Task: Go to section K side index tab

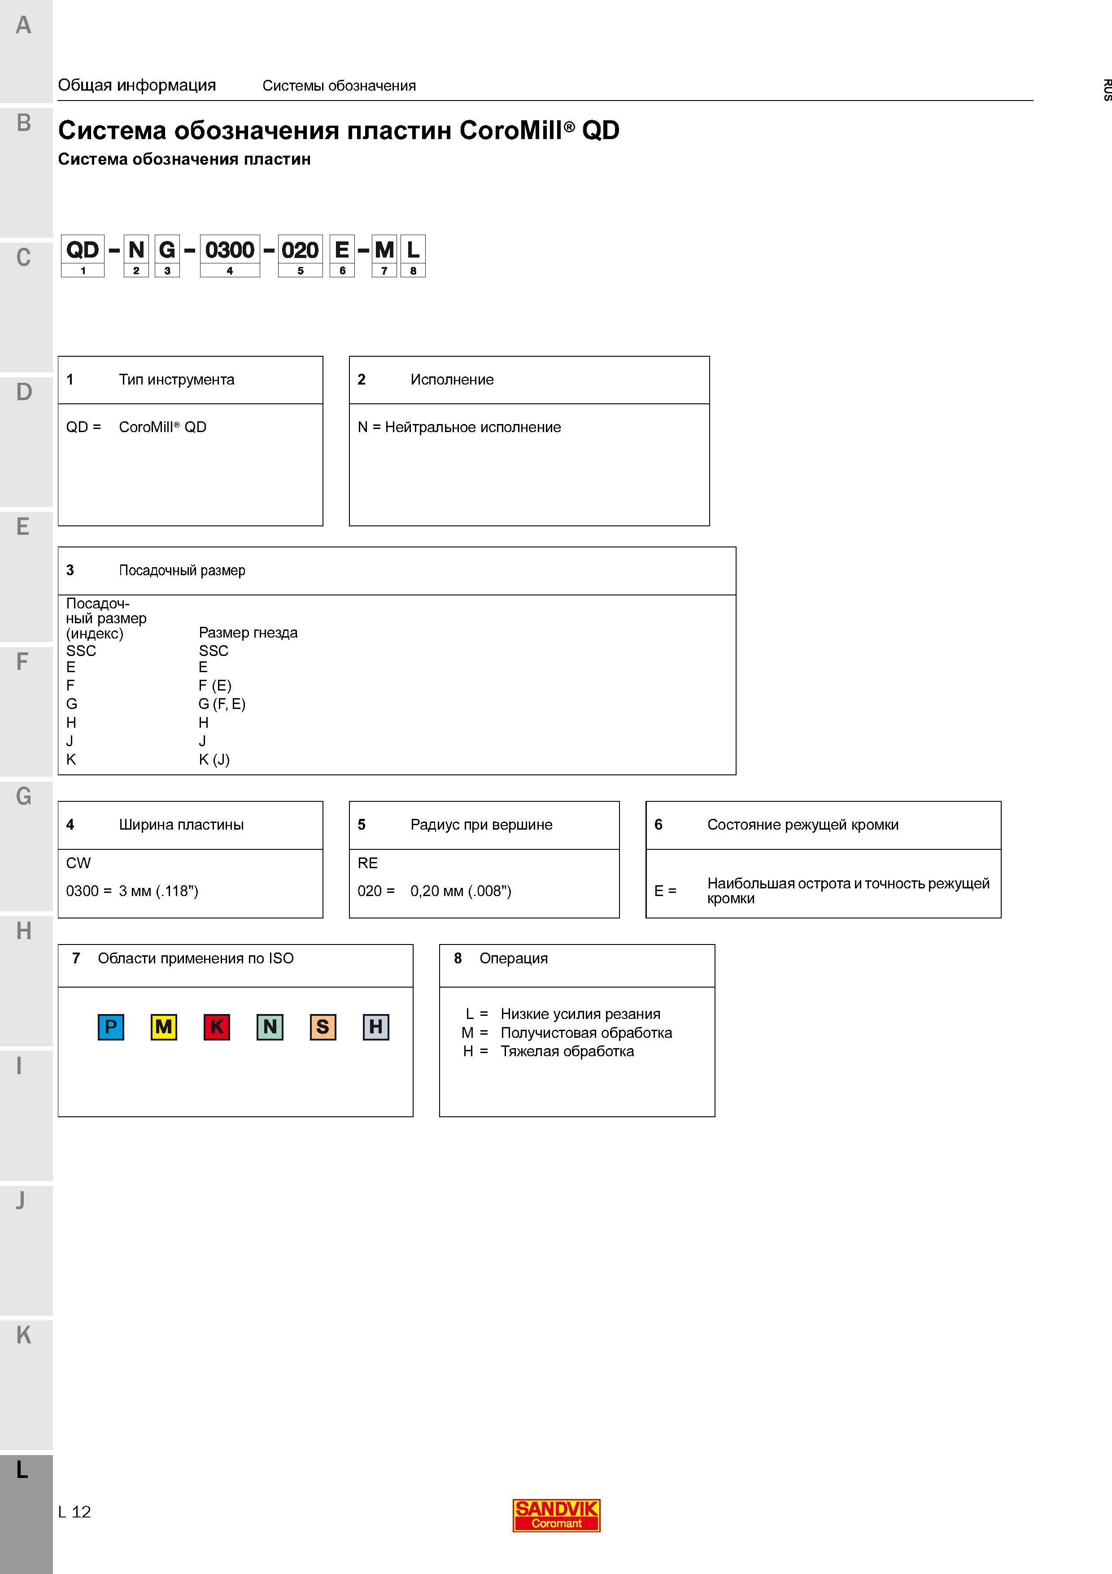Action: coord(26,1385)
